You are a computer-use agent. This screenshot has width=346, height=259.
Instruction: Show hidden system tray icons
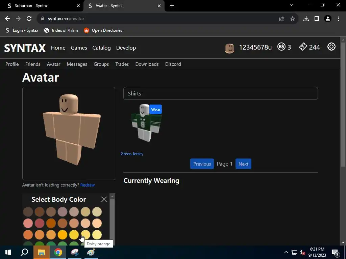click(286, 252)
